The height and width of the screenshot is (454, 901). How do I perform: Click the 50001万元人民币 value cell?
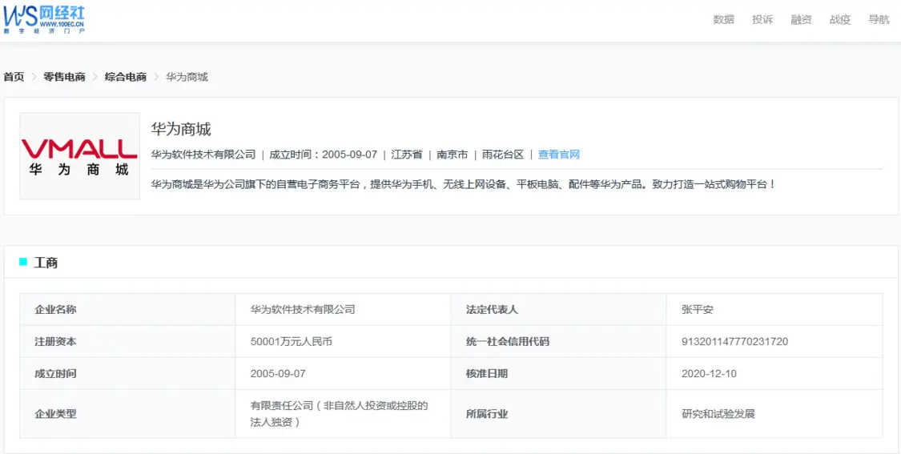click(343, 342)
